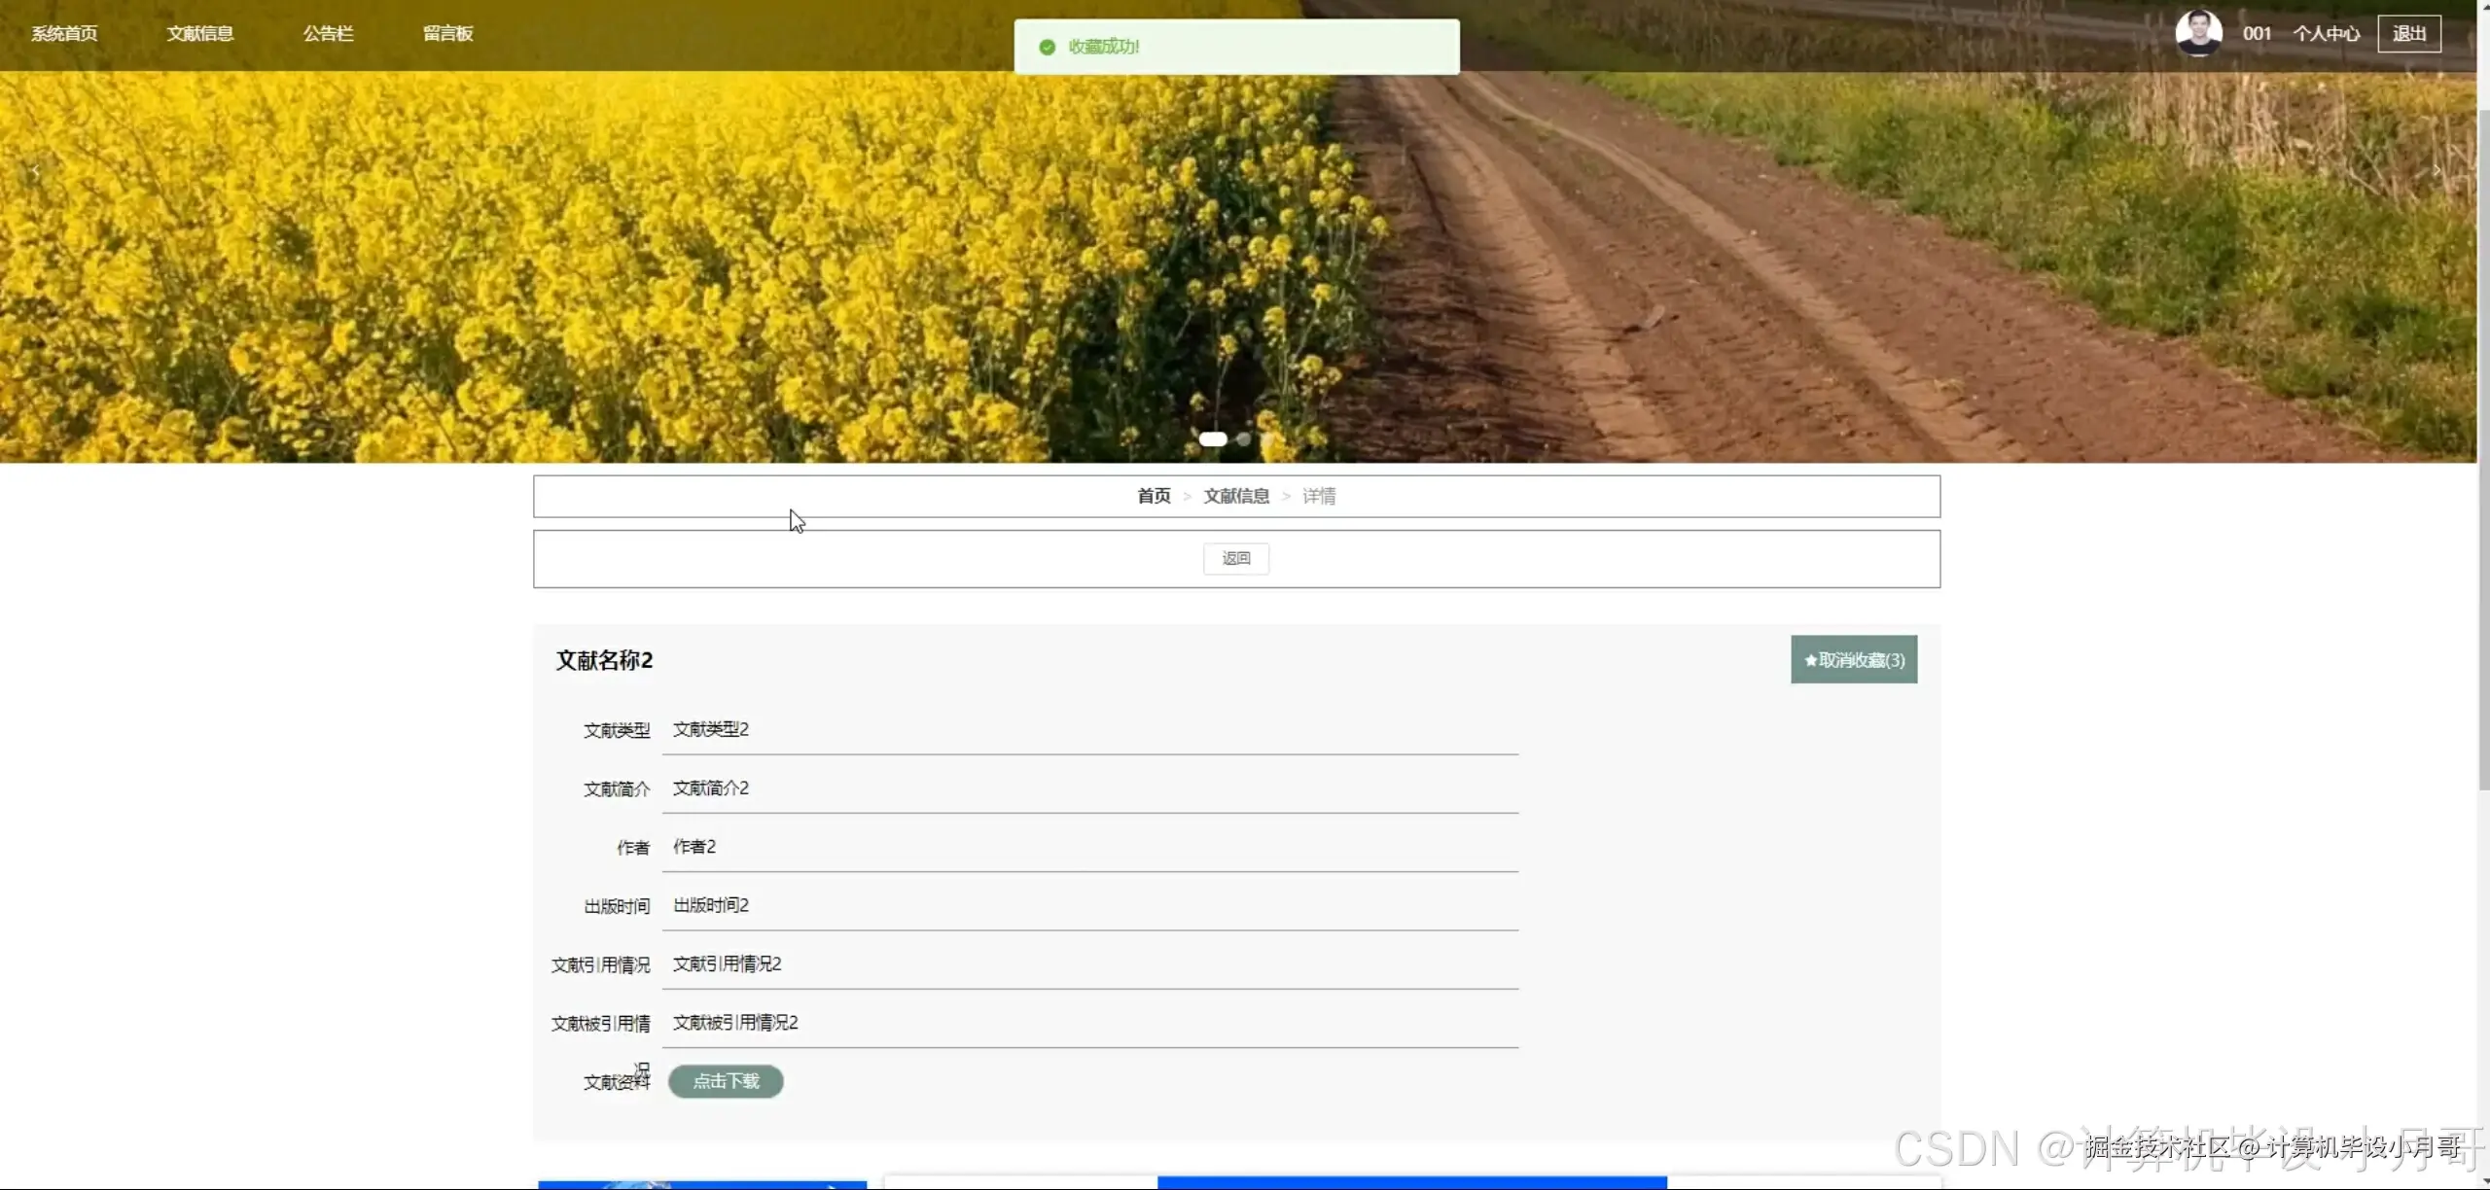Select the active white carousel indicator
The image size is (2490, 1190).
click(1213, 439)
